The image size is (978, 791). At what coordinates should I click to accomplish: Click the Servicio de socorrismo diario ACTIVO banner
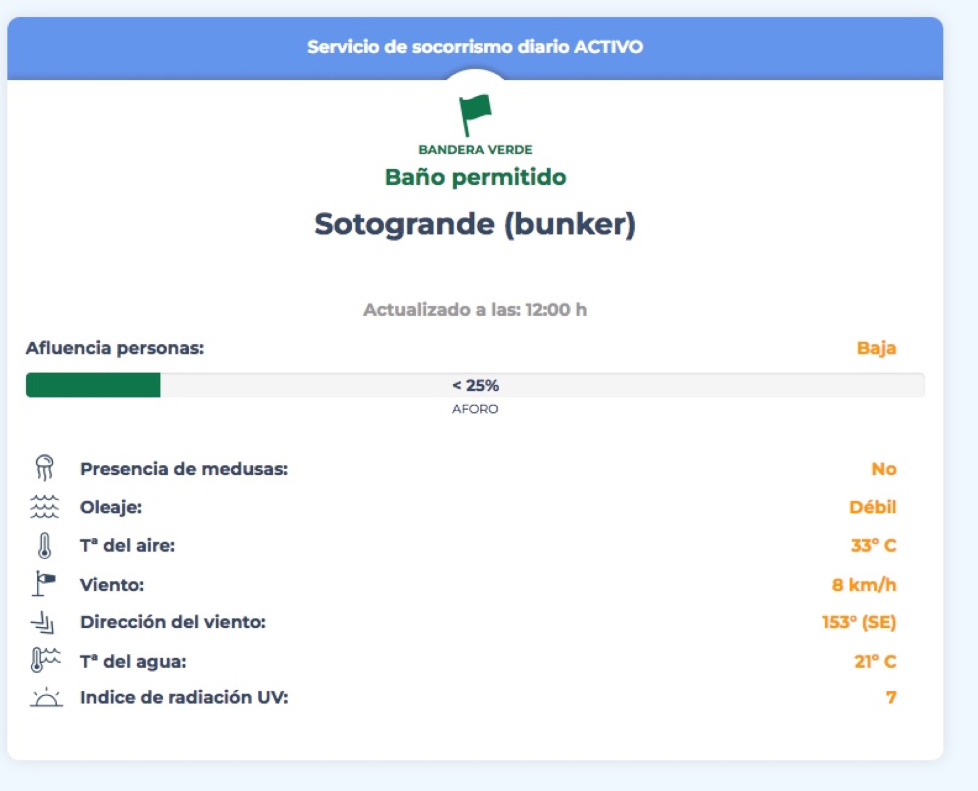click(475, 47)
